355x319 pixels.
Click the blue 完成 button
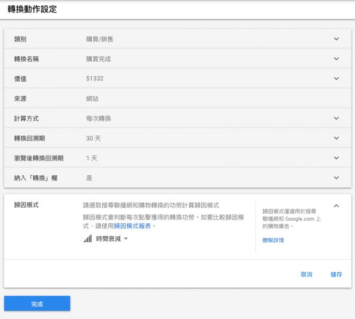pos(37,304)
